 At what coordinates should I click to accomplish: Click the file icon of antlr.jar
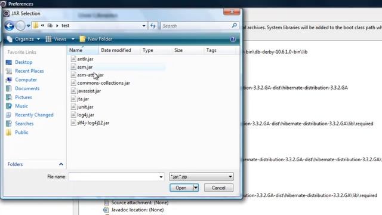tap(73, 59)
